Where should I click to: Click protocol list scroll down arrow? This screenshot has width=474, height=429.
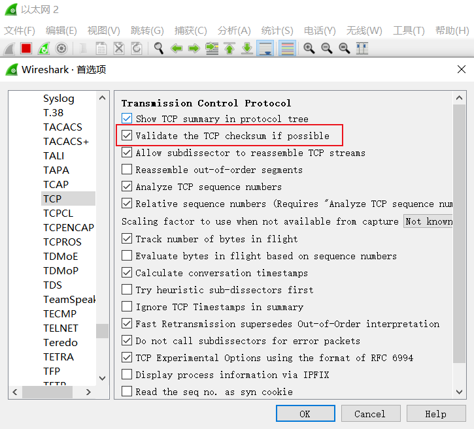tap(102, 378)
